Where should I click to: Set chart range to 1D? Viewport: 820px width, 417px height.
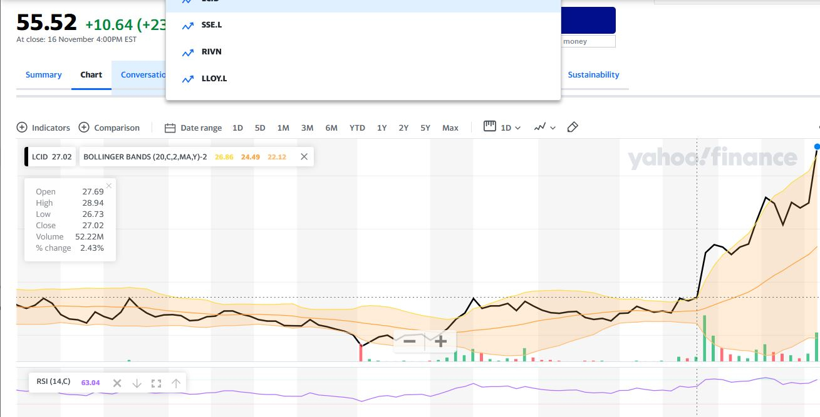[x=237, y=128]
